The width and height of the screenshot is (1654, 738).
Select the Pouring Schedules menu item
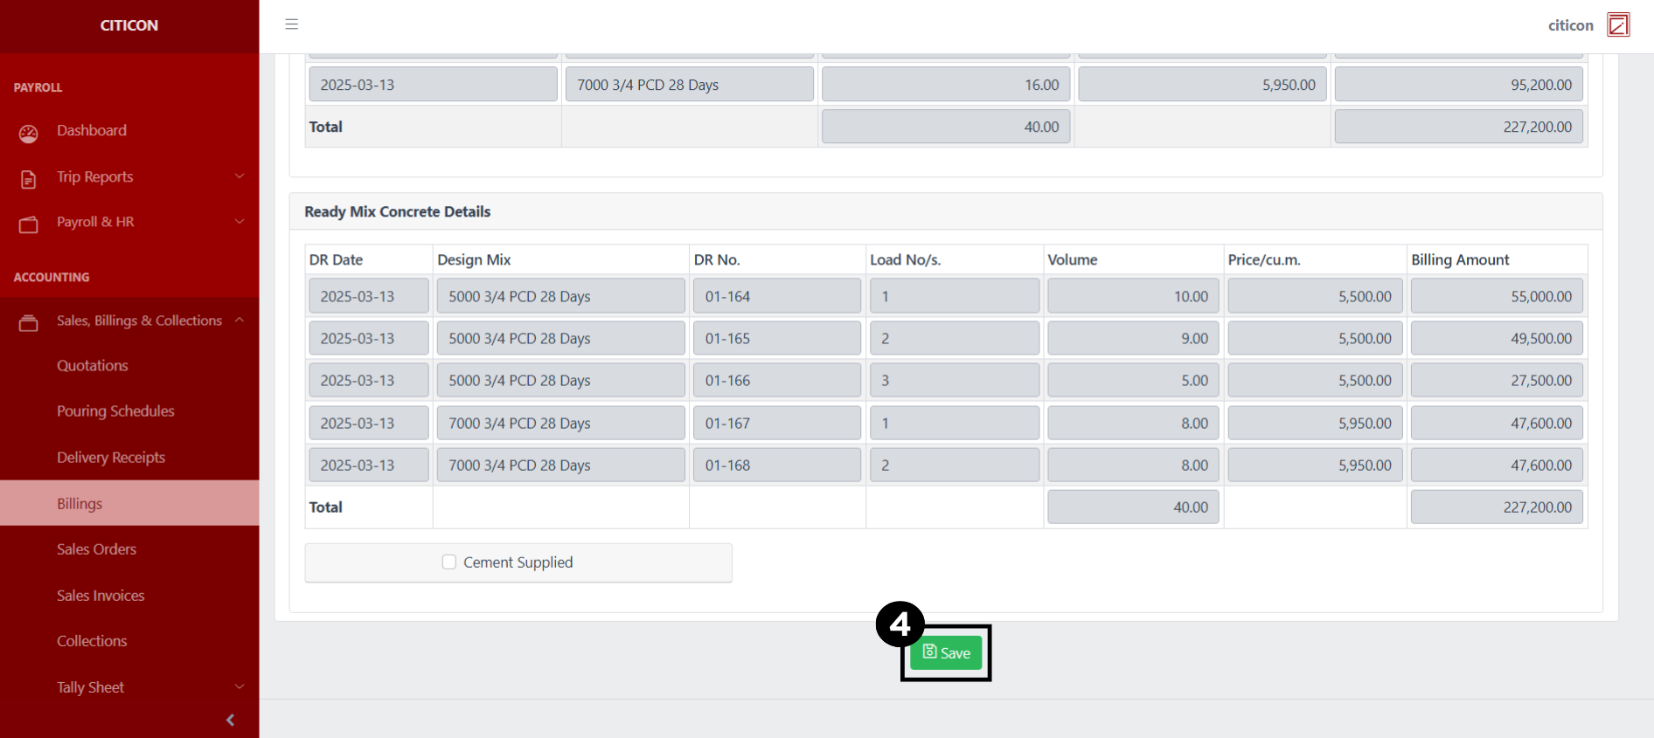pos(115,411)
